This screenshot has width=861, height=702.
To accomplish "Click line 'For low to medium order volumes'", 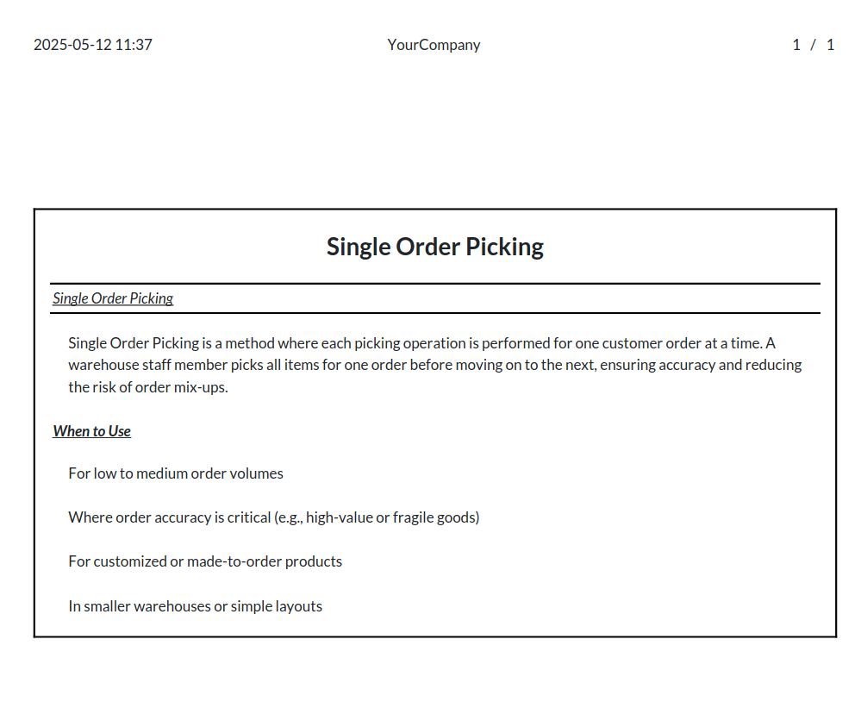I will (x=176, y=473).
